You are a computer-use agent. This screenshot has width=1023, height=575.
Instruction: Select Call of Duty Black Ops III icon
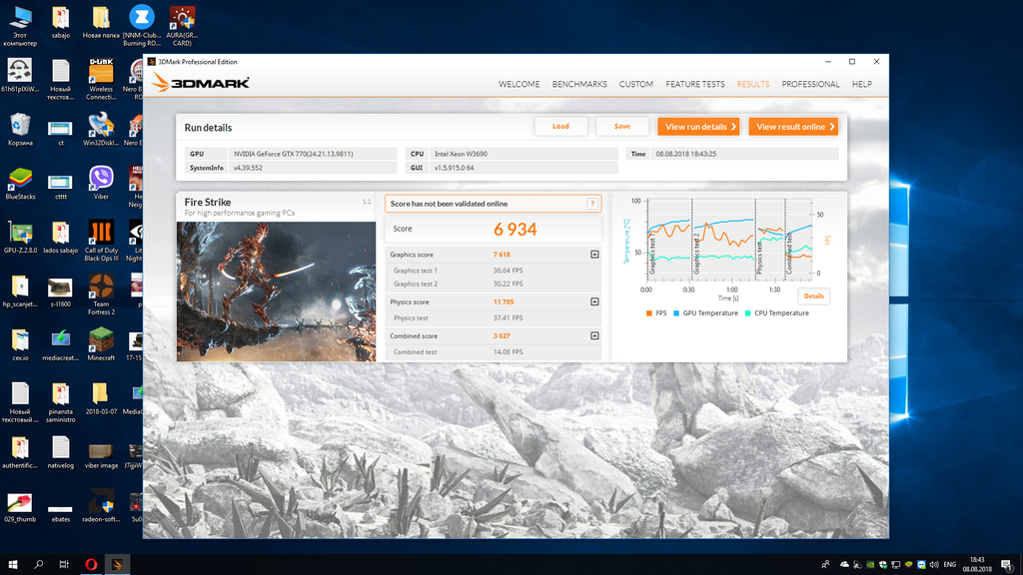coord(101,241)
